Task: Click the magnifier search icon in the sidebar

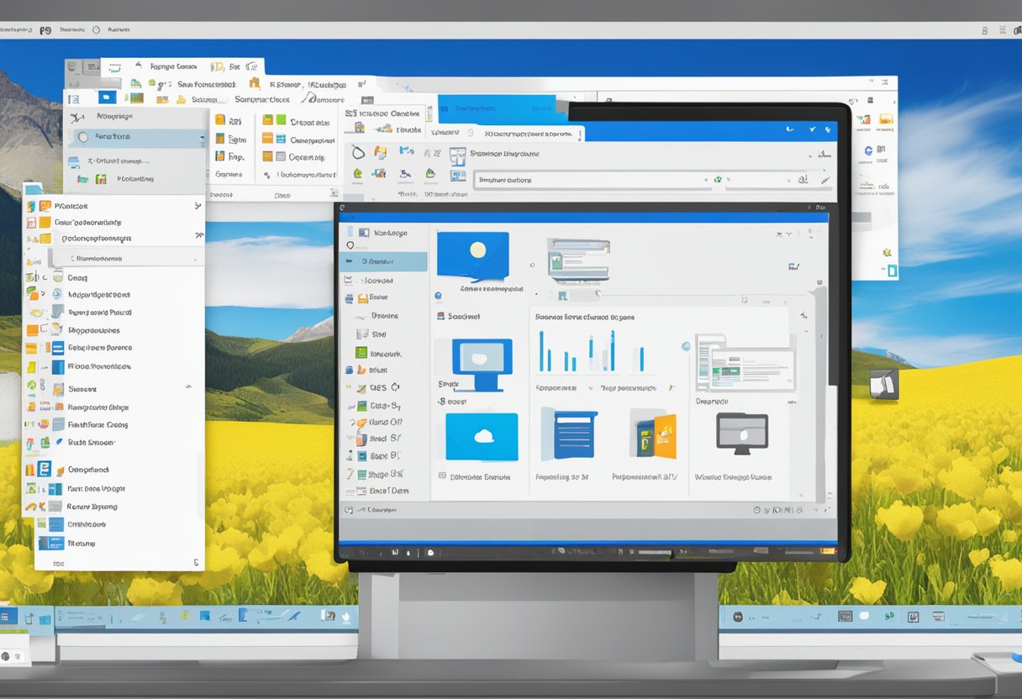Action: point(350,245)
